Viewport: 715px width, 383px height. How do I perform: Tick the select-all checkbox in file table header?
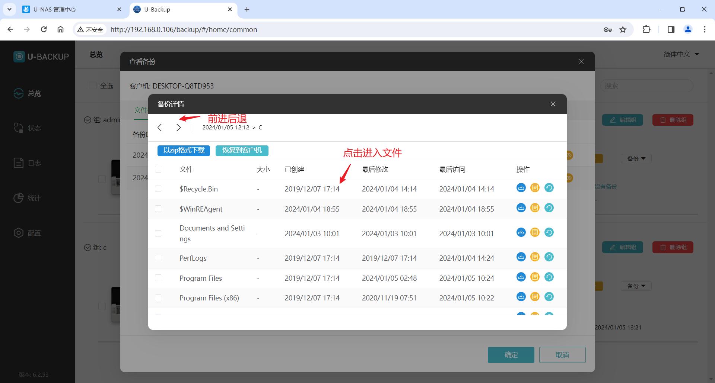click(x=158, y=170)
